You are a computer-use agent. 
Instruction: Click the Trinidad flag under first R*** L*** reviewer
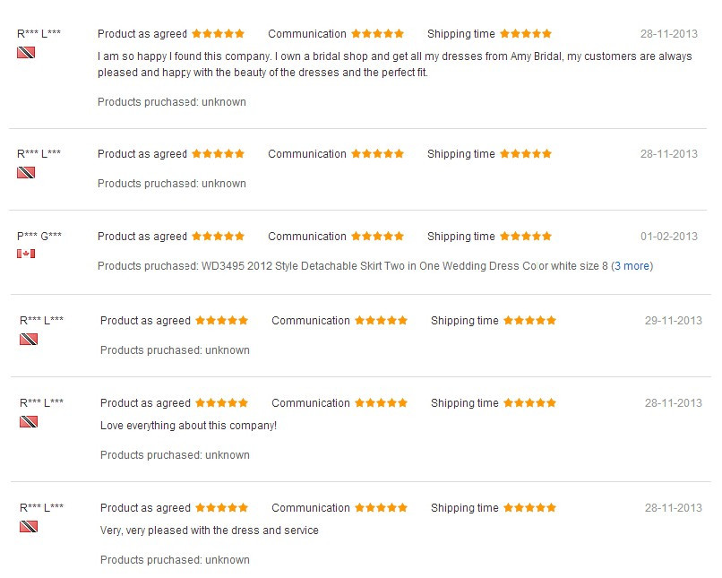click(26, 53)
